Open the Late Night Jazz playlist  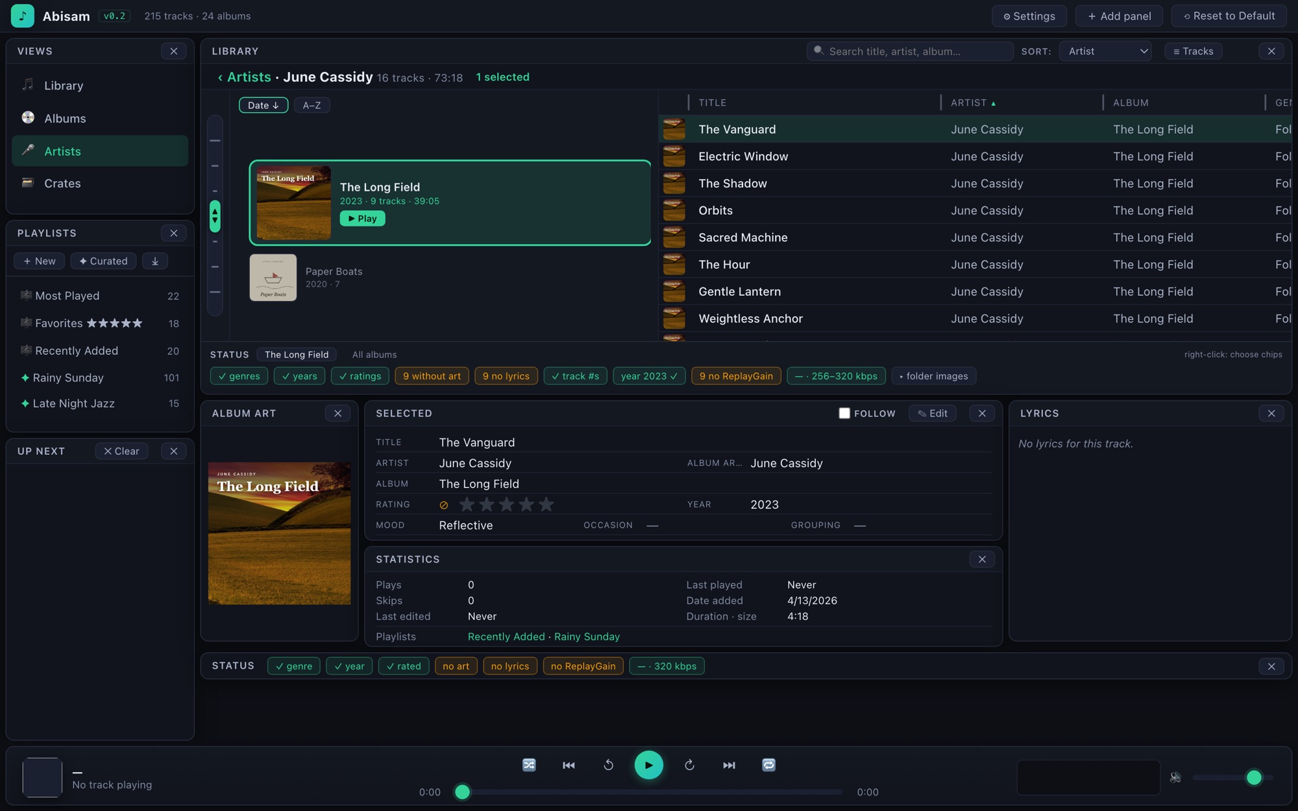100,404
